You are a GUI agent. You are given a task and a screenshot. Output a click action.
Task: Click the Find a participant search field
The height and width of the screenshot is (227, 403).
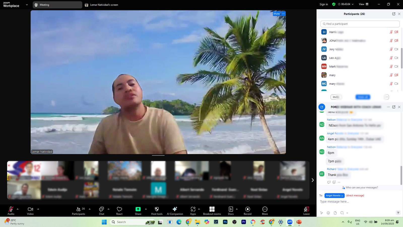point(360,24)
